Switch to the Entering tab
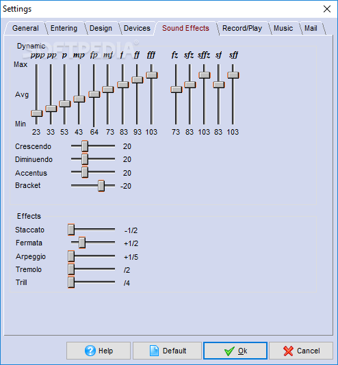338x365 pixels. 64,28
